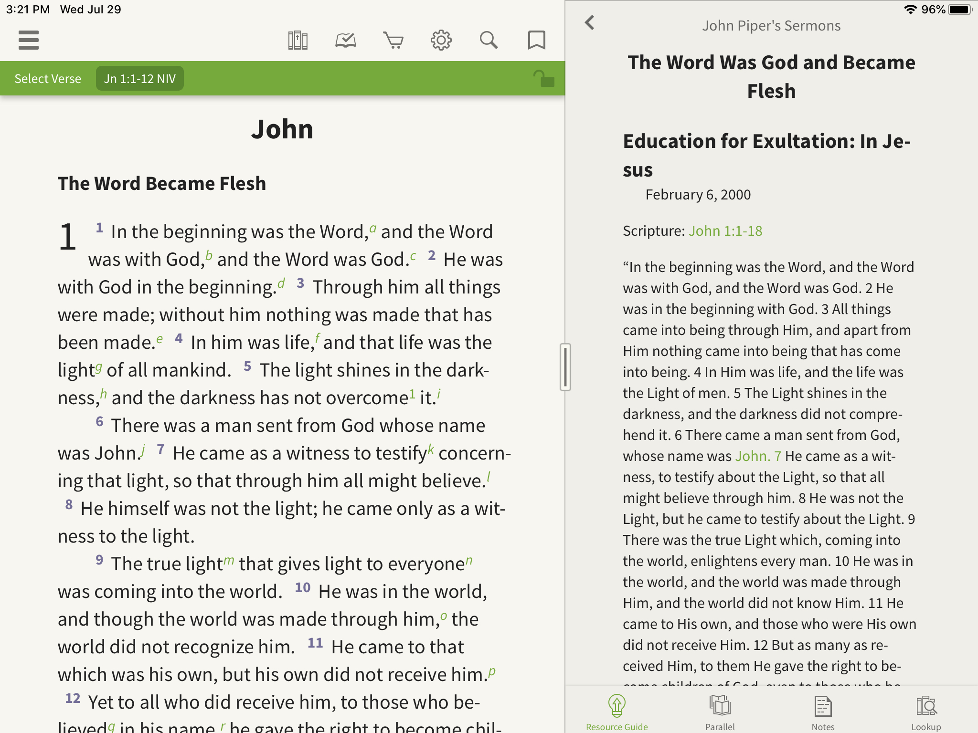Tap the 'February 6, 2000' date

pos(698,195)
